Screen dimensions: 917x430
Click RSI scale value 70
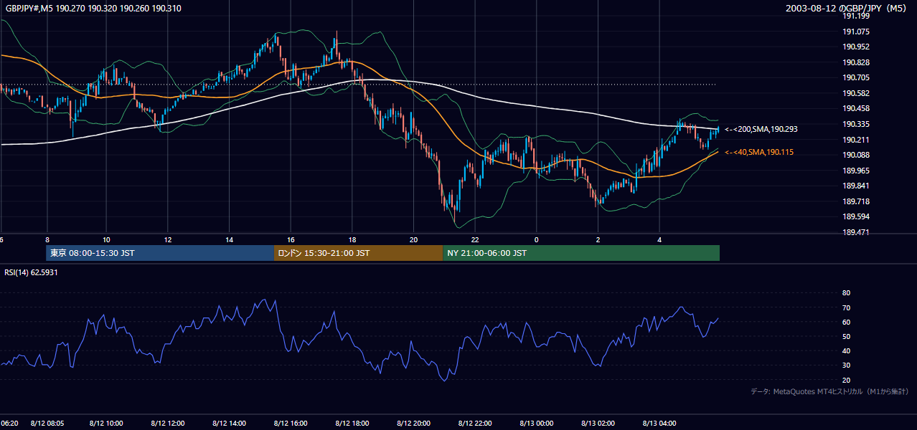tap(846, 307)
